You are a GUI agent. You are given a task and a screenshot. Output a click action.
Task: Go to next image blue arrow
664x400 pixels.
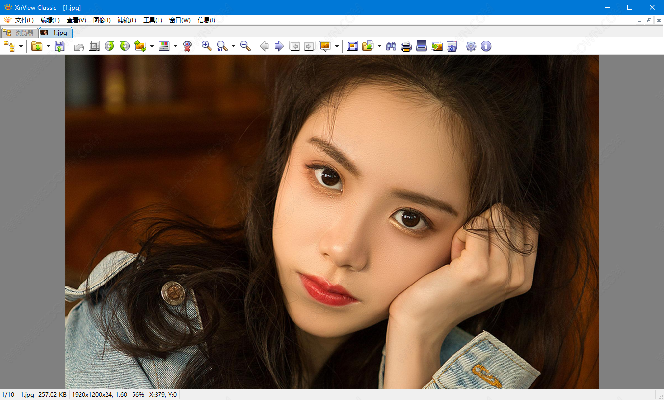tap(279, 46)
